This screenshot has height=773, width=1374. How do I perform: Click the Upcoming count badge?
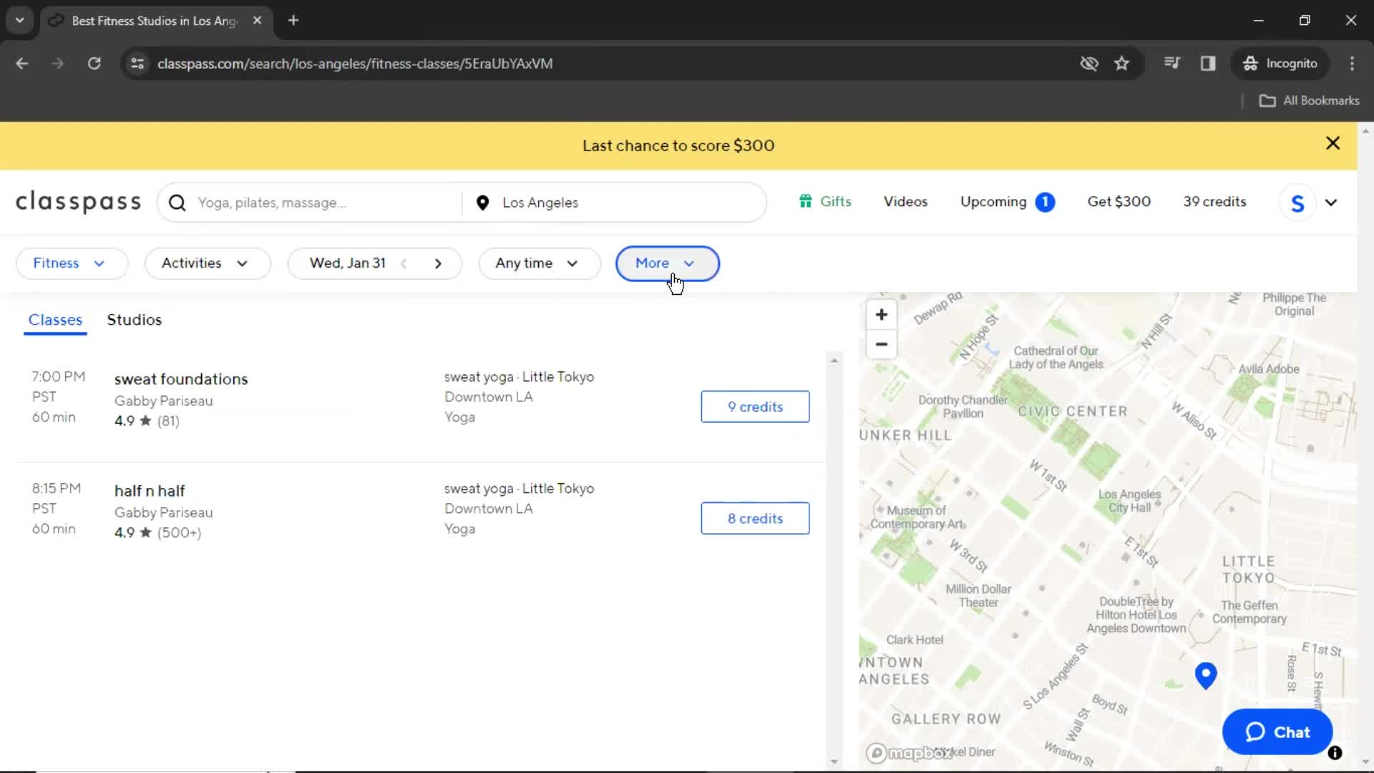click(x=1045, y=203)
